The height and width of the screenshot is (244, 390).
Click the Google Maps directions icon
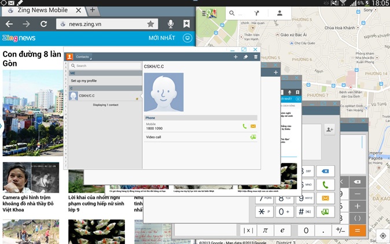click(x=256, y=13)
